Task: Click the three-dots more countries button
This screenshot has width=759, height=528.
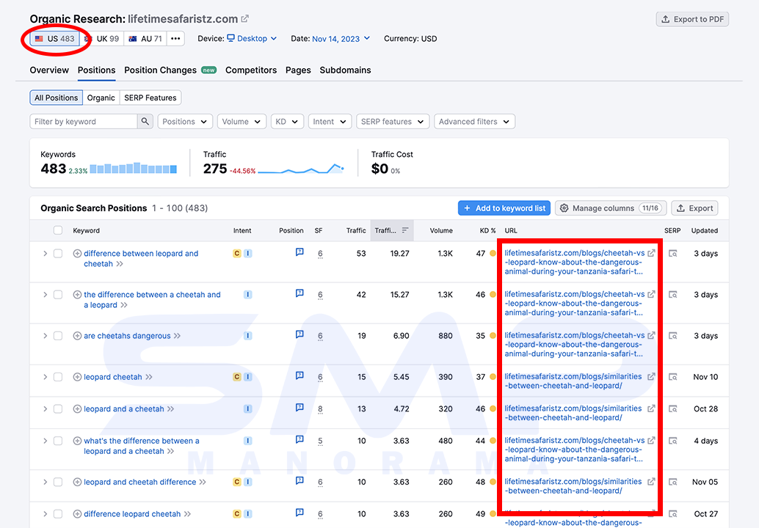Action: pos(175,39)
